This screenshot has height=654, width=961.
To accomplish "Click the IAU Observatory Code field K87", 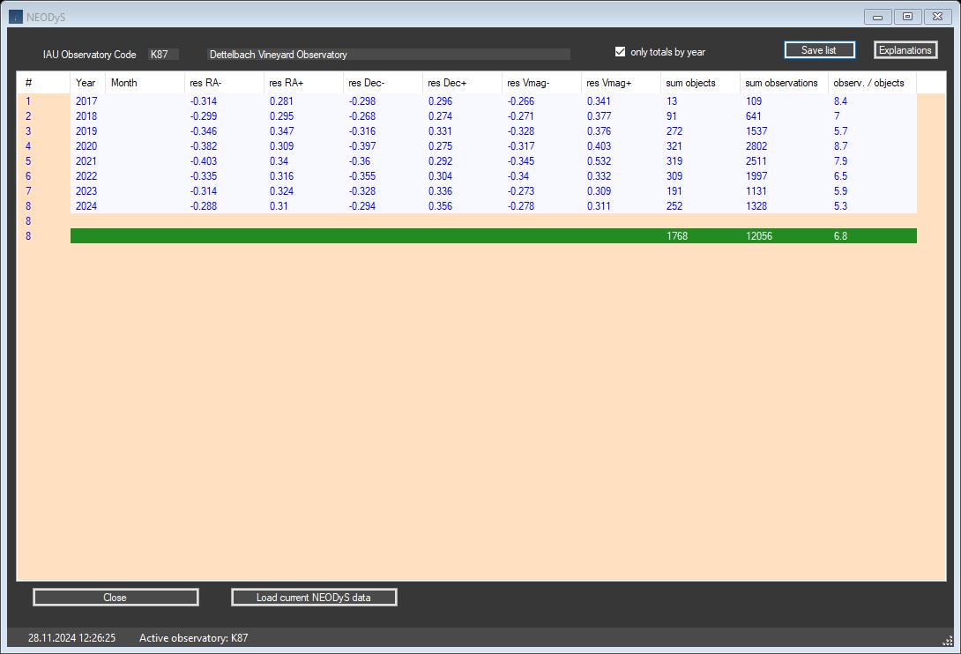I will tap(163, 55).
